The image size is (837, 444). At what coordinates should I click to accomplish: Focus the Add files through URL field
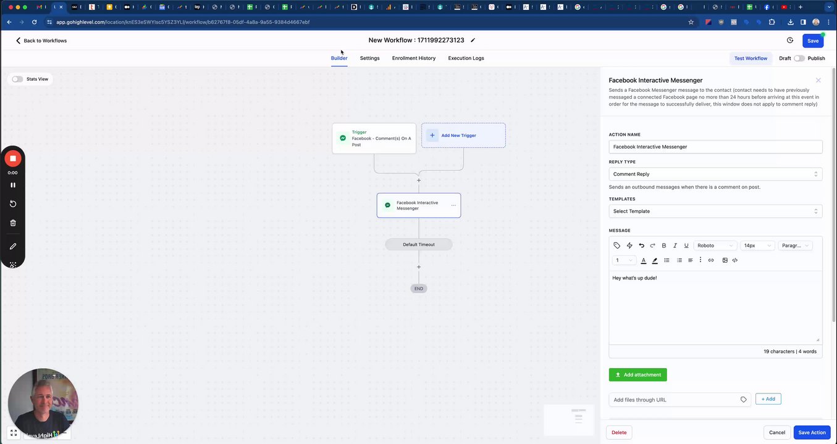[x=679, y=400]
